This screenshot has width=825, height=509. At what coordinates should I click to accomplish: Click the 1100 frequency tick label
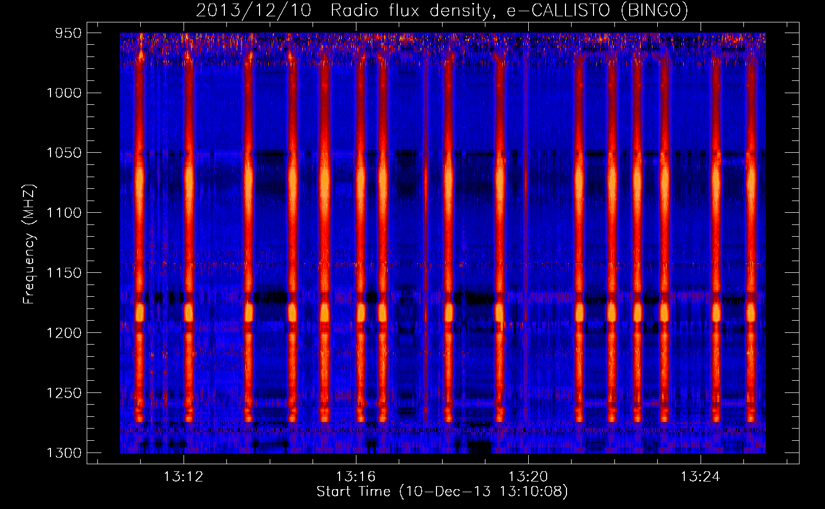(64, 213)
